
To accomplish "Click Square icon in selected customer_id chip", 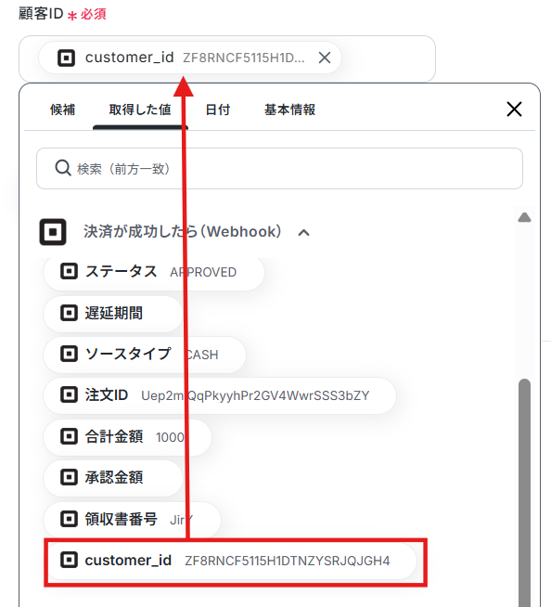I will tap(66, 58).
